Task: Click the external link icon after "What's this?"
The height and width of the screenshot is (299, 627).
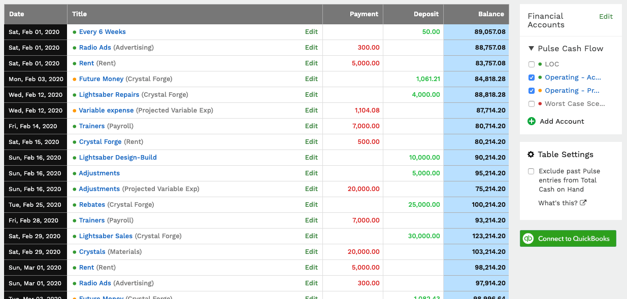Action: click(x=582, y=203)
